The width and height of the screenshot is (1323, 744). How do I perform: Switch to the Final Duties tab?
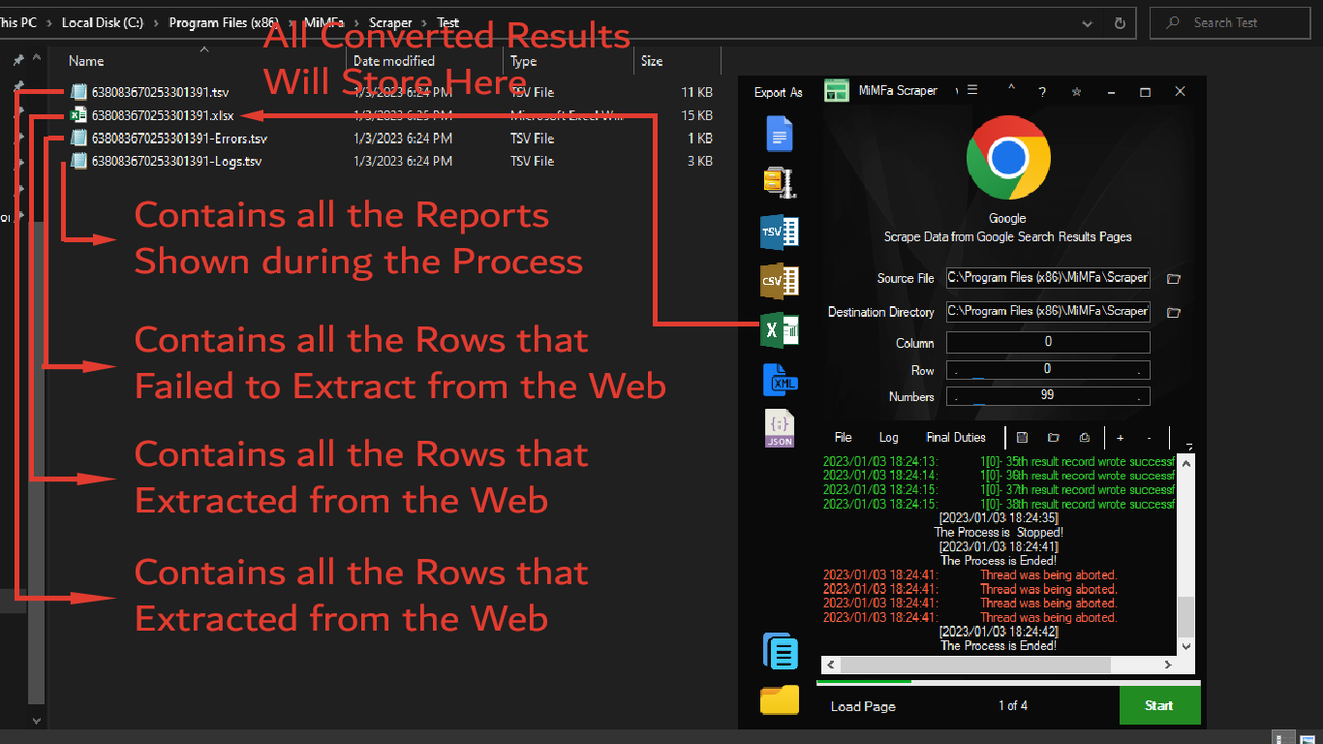955,438
